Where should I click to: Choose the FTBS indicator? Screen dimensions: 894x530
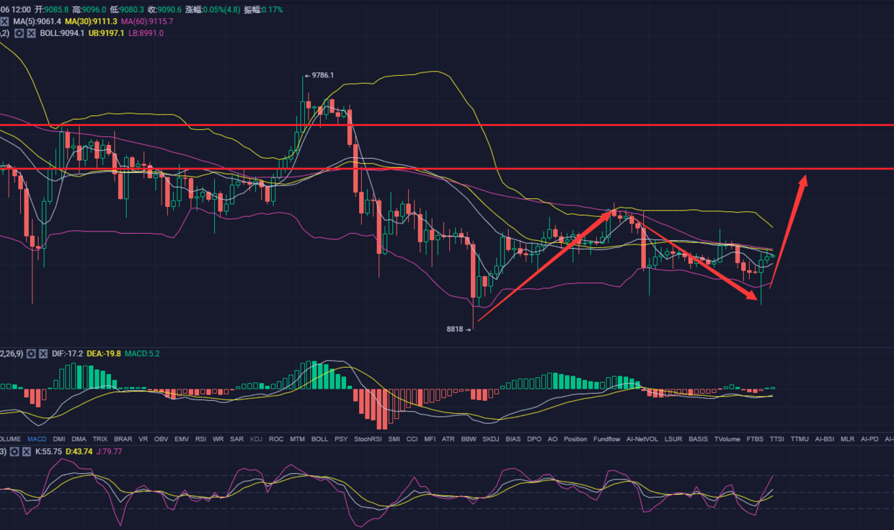[755, 438]
